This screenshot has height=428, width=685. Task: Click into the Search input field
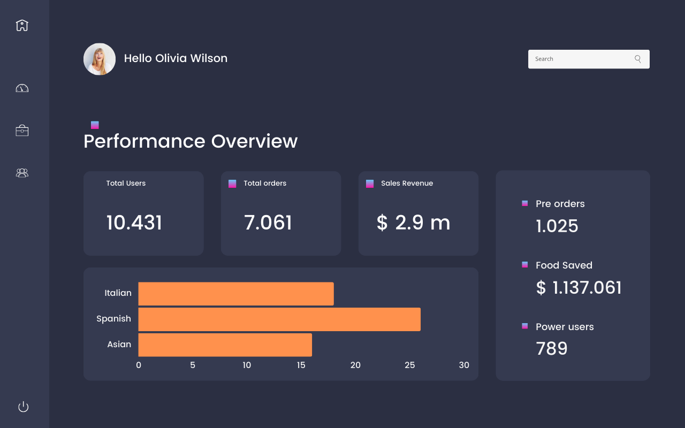point(589,59)
